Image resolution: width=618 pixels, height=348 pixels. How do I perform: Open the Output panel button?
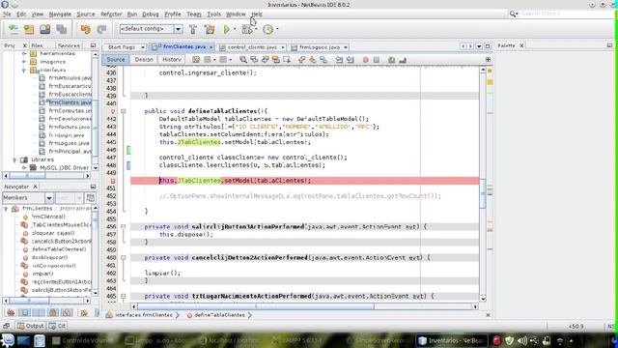click(31, 326)
